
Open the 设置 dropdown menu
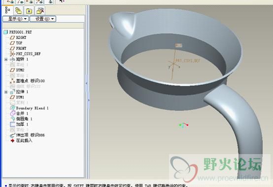tap(43, 19)
